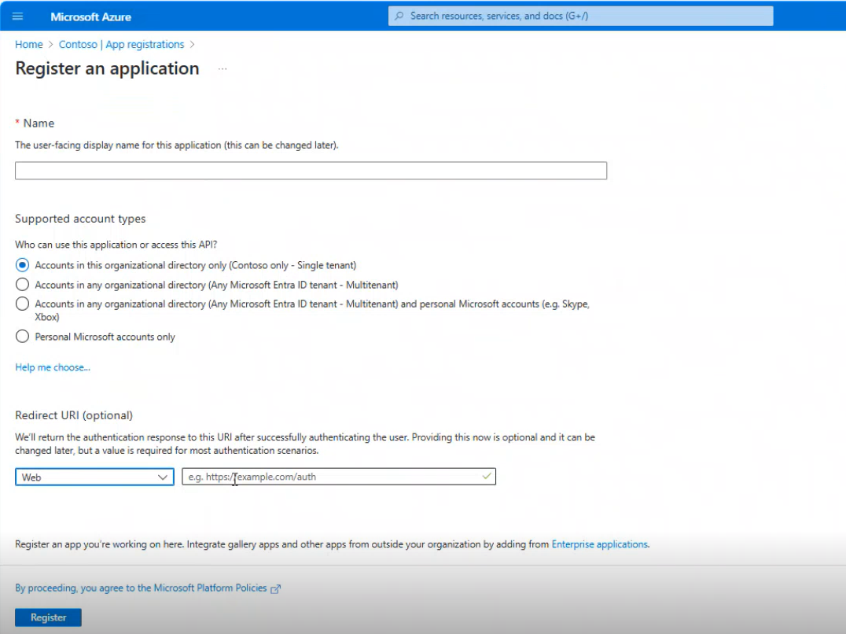
Task: Focus the application Name text field
Action: click(x=311, y=171)
